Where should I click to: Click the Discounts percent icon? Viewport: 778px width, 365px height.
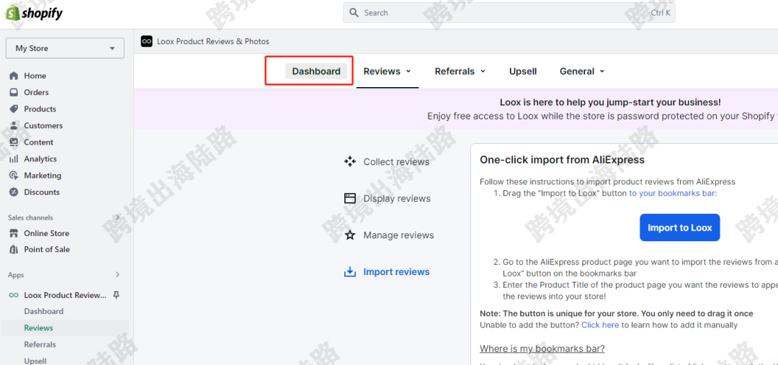(14, 192)
